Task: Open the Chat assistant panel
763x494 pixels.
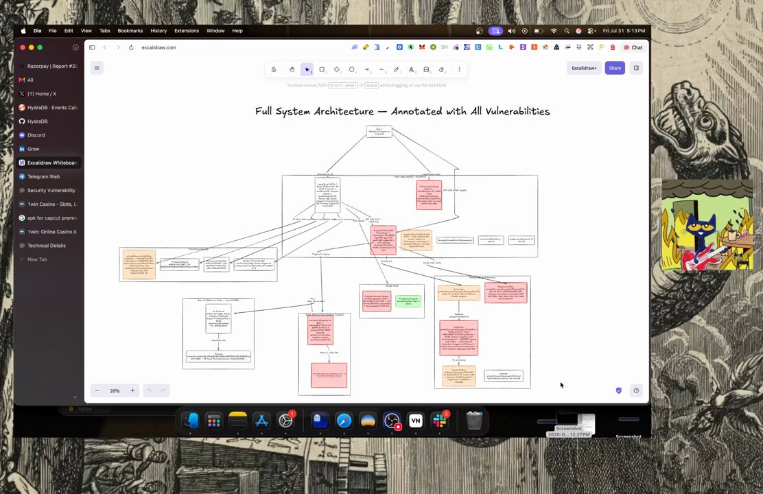Action: 633,47
